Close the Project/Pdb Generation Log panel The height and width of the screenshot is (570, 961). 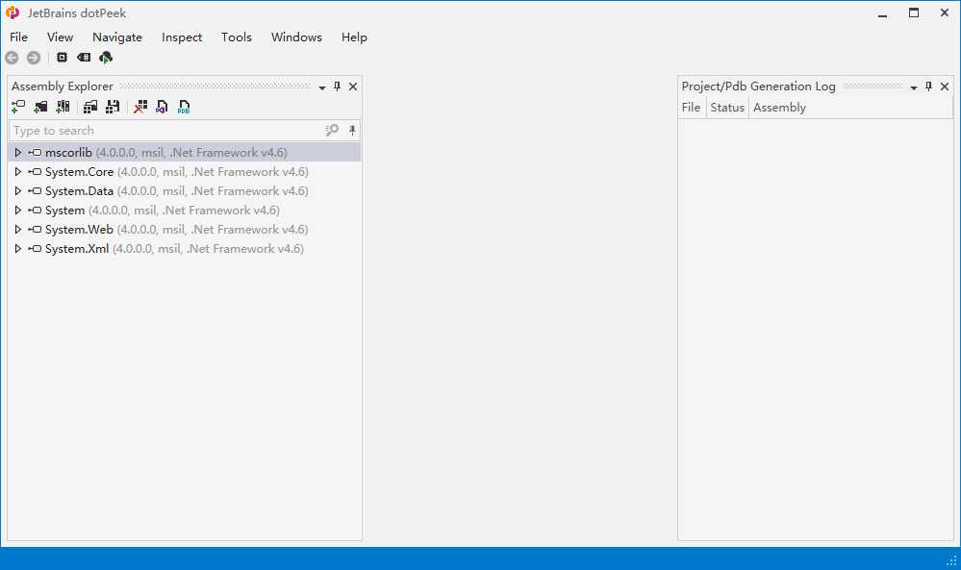click(x=945, y=87)
